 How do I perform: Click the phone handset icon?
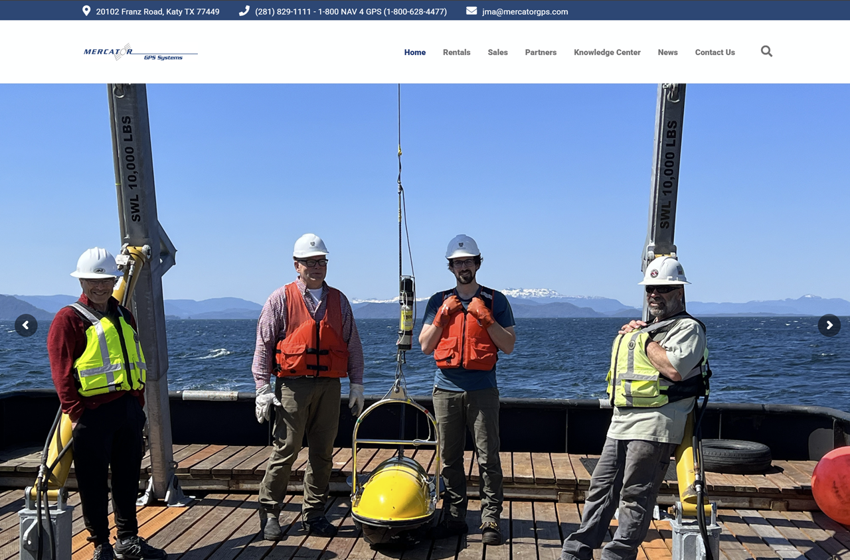(x=244, y=11)
